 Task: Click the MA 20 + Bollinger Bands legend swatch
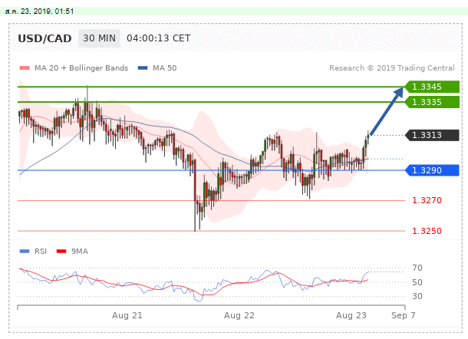(x=25, y=68)
